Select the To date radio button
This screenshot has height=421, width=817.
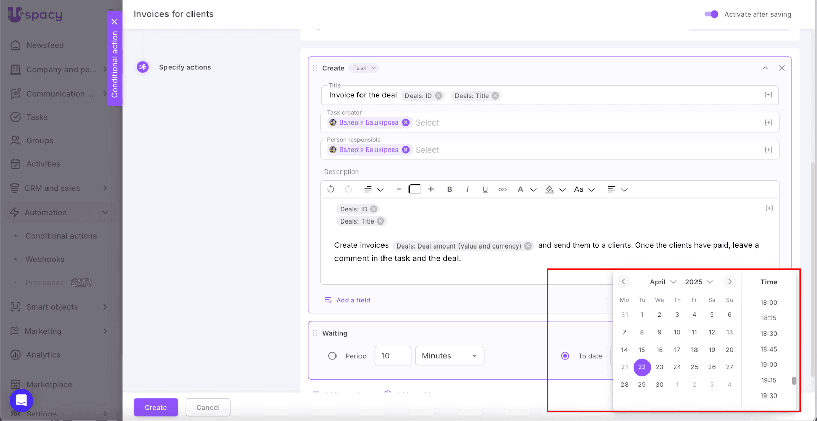pos(565,356)
